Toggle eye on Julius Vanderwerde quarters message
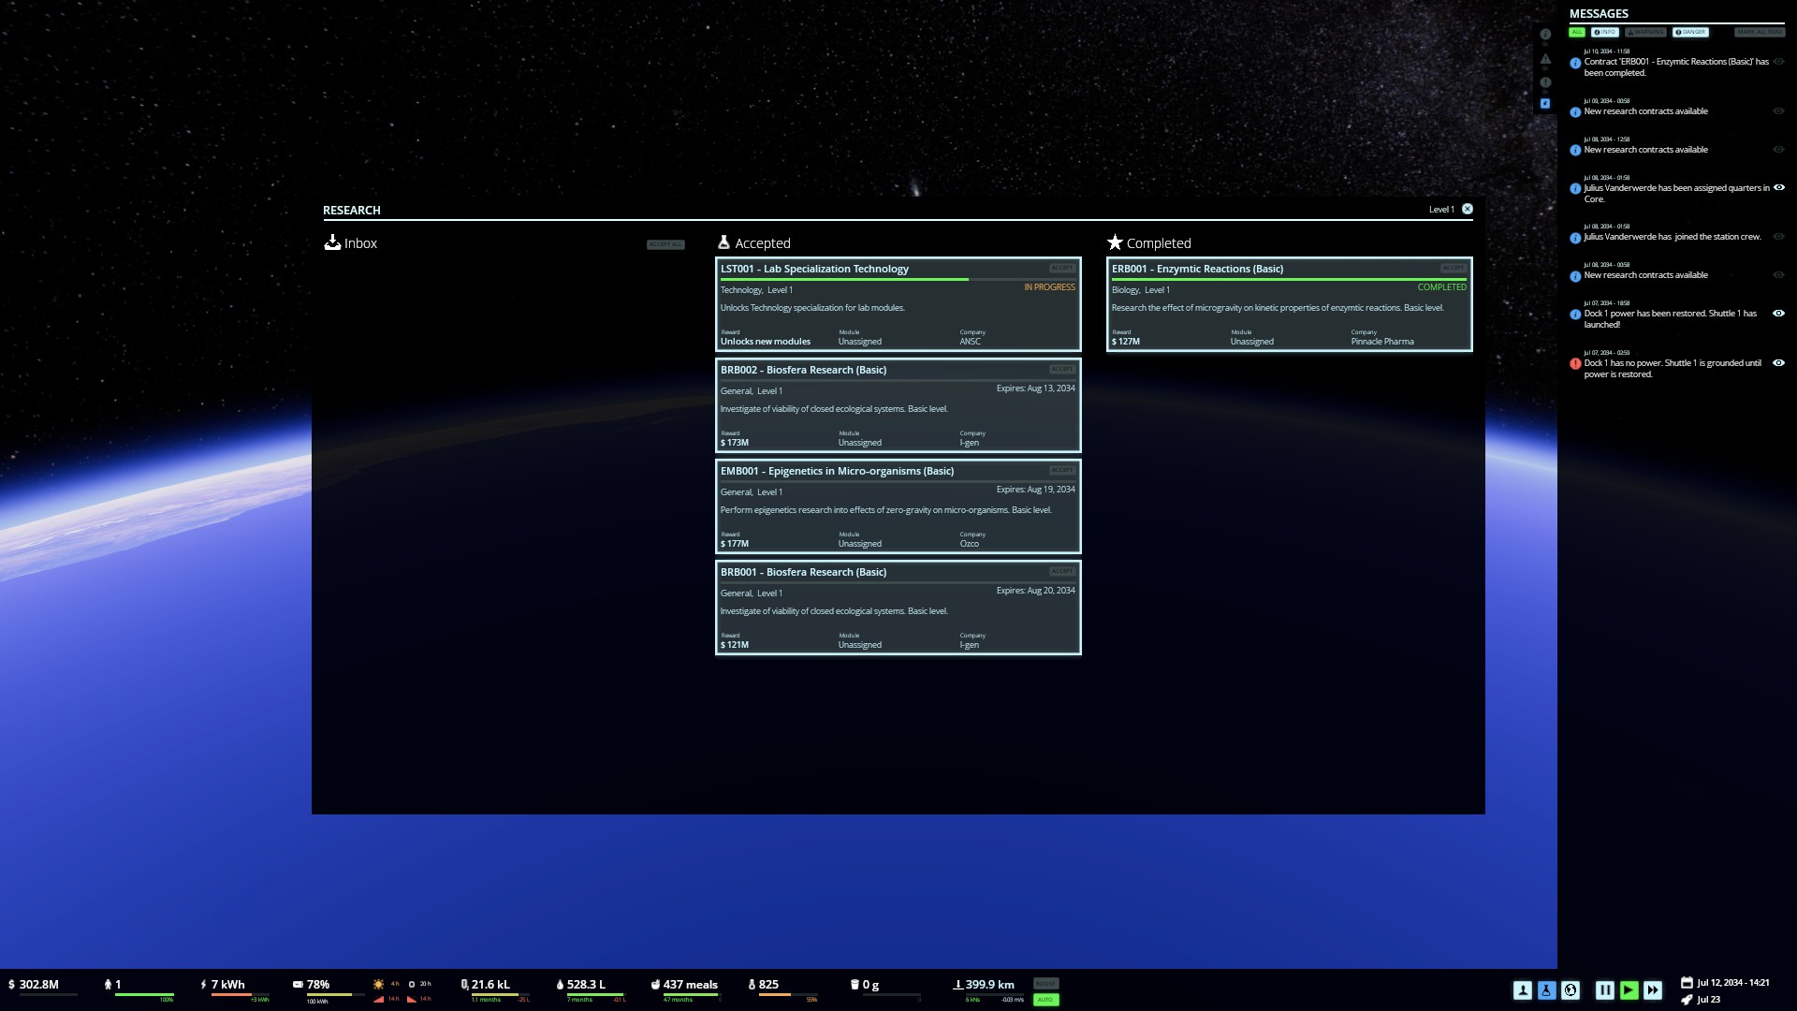 pyautogui.click(x=1779, y=187)
